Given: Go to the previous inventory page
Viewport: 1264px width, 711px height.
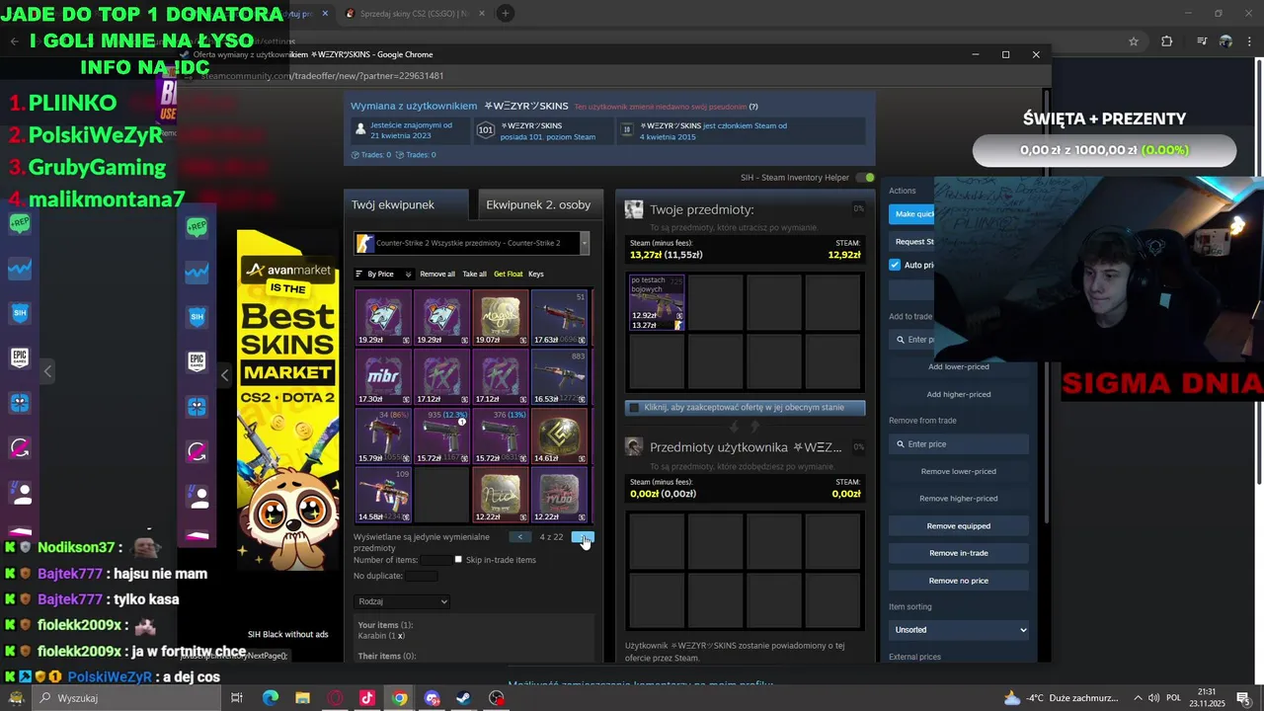Looking at the screenshot, I should pos(520,537).
